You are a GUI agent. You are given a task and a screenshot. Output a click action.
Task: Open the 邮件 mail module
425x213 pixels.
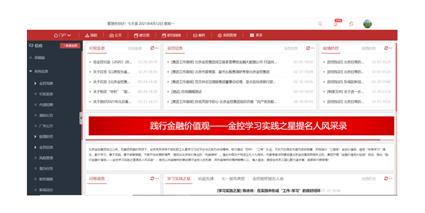[199, 36]
